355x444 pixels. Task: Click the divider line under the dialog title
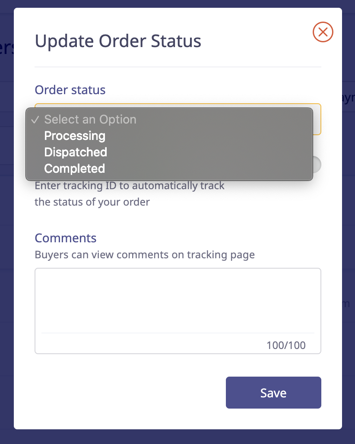click(178, 66)
